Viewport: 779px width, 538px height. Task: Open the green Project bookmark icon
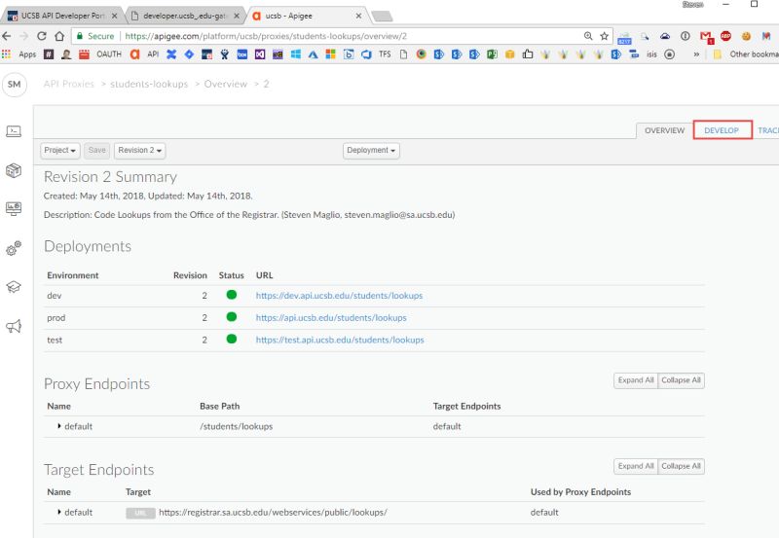492,54
